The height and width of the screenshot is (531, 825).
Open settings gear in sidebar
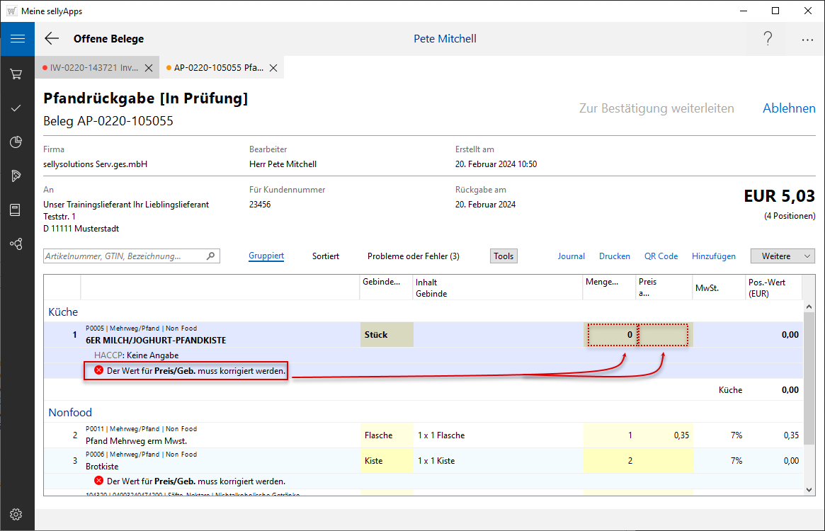(17, 514)
